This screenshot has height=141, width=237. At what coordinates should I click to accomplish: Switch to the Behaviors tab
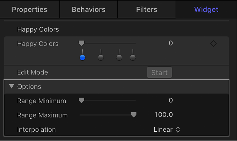pos(88,10)
